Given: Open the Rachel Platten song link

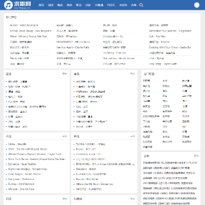Looking at the screenshot, I should click(24, 174).
